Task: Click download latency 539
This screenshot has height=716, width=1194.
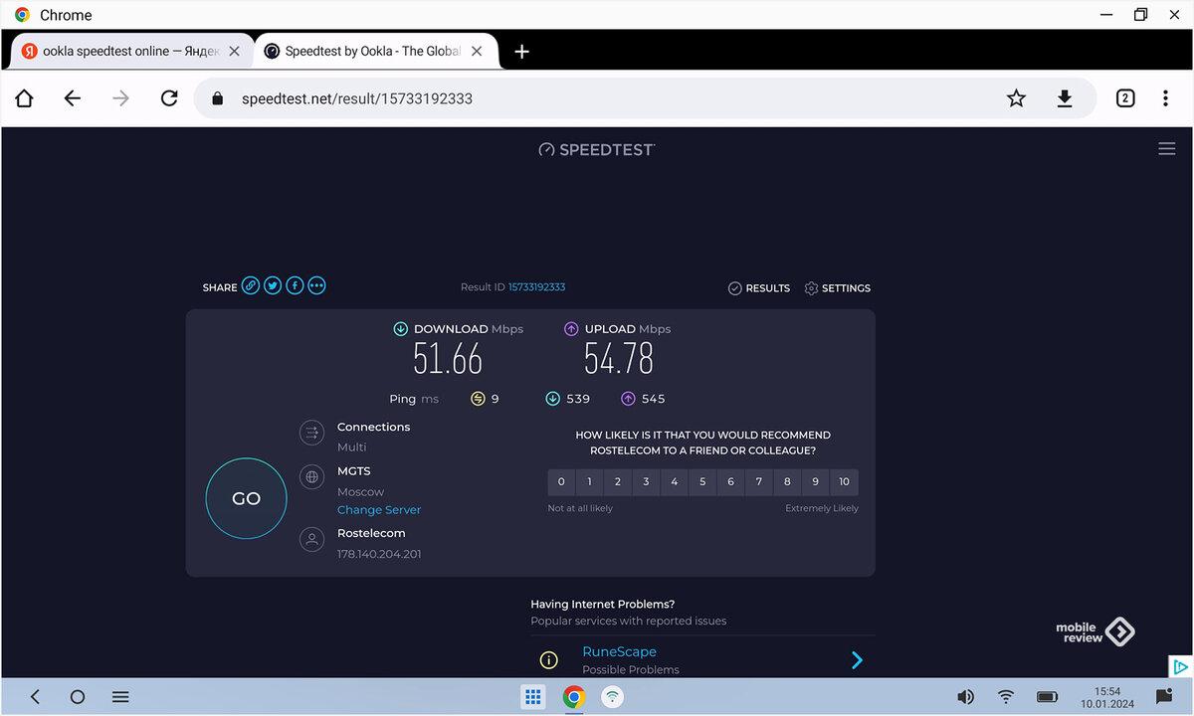Action: tap(578, 399)
